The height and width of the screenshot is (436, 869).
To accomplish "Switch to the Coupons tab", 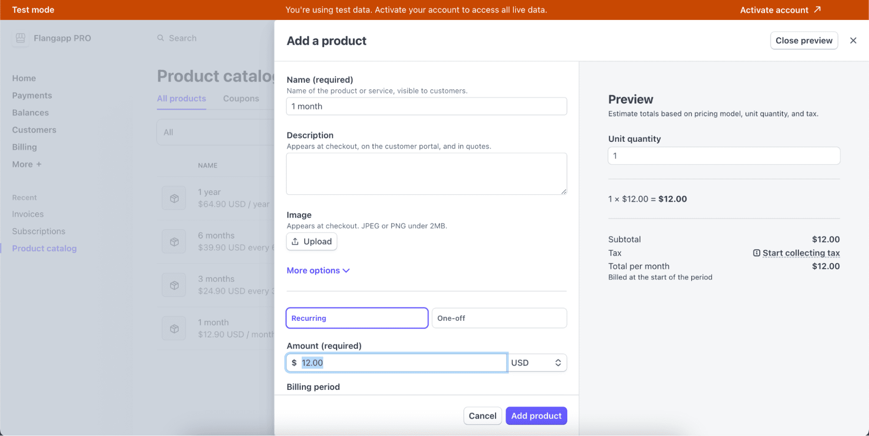I will click(241, 99).
